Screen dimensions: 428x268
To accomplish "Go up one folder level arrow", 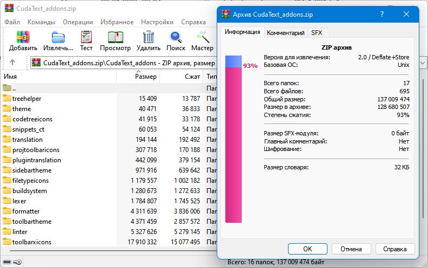I will (x=12, y=63).
